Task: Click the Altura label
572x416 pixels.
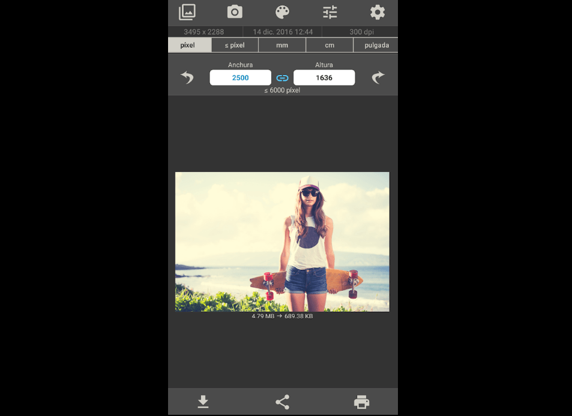Action: pos(324,65)
